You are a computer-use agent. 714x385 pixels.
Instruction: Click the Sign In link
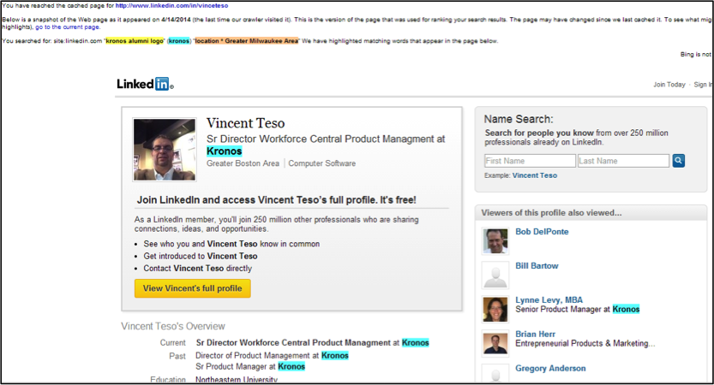click(702, 85)
